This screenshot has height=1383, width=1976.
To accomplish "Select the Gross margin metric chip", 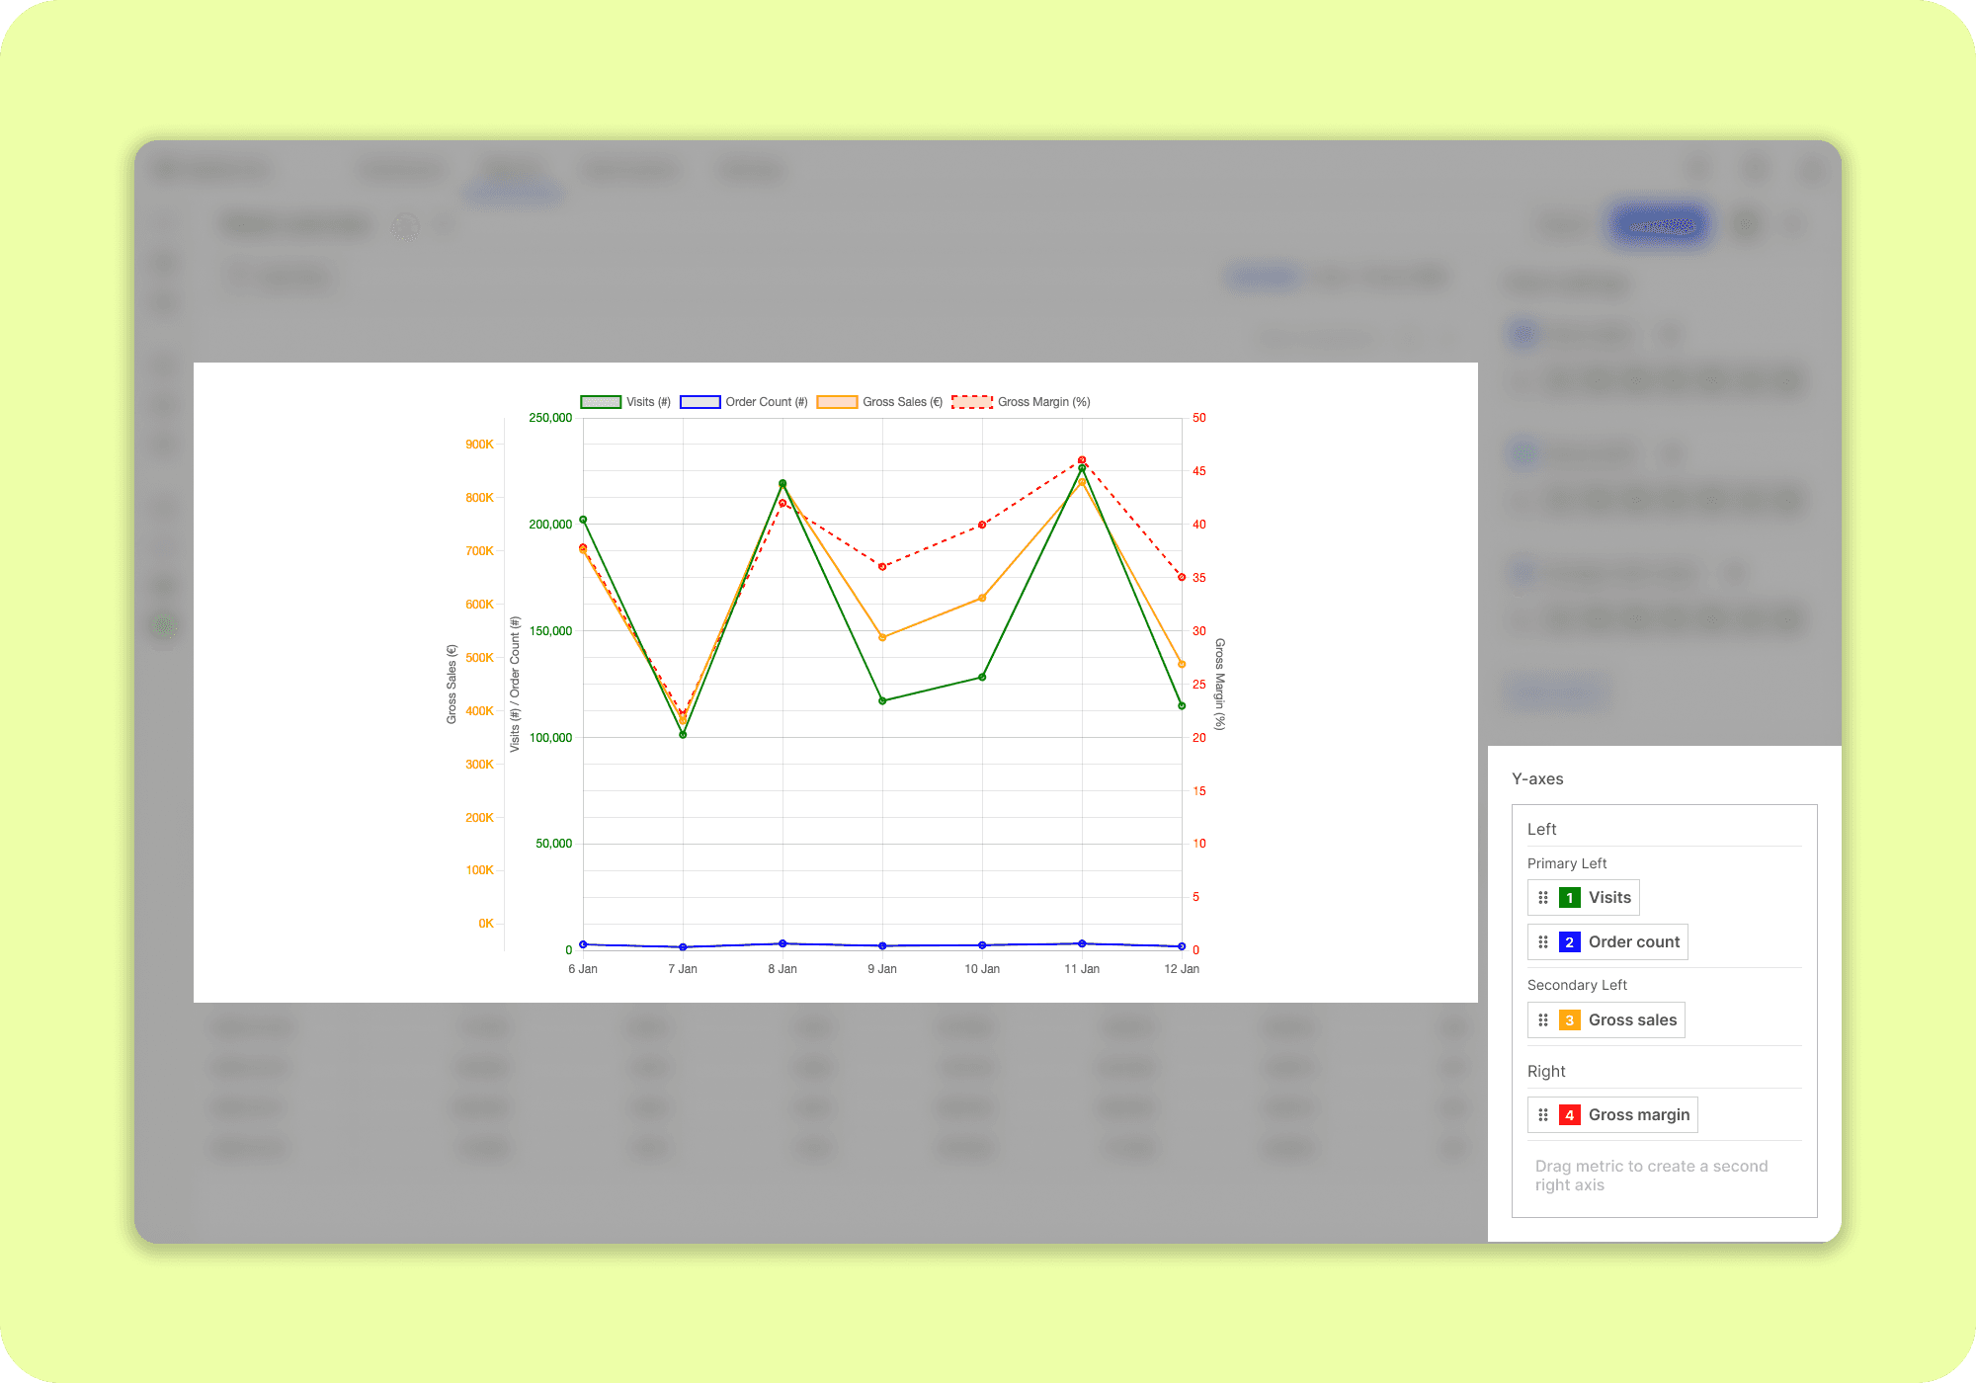I will click(1638, 1115).
